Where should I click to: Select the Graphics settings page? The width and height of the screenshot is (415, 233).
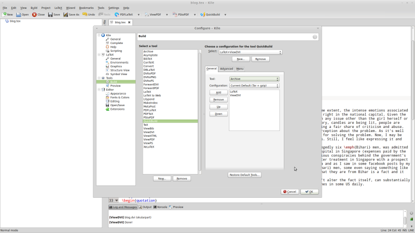point(116,66)
